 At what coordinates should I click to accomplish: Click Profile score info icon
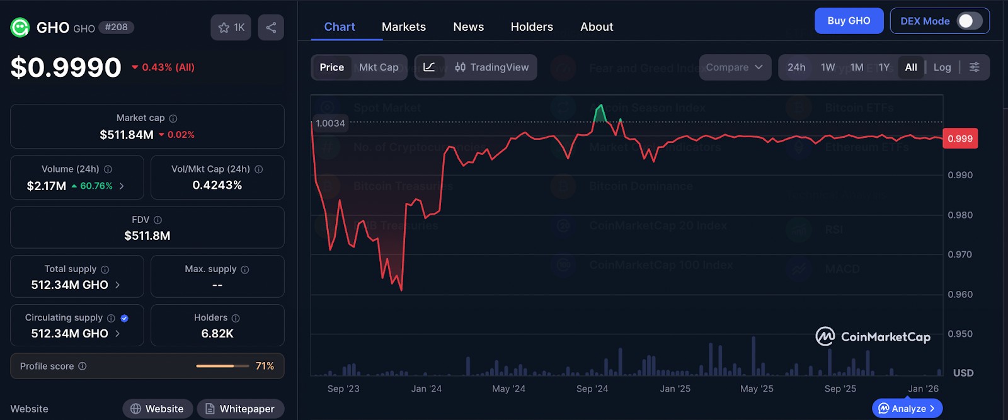click(83, 366)
